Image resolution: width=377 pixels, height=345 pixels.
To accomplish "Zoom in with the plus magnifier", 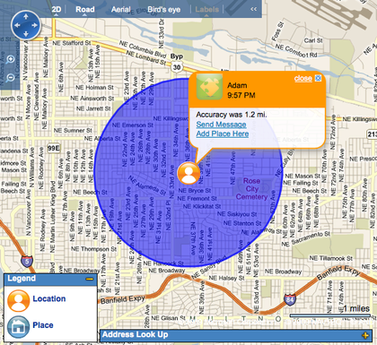I will click(10, 59).
